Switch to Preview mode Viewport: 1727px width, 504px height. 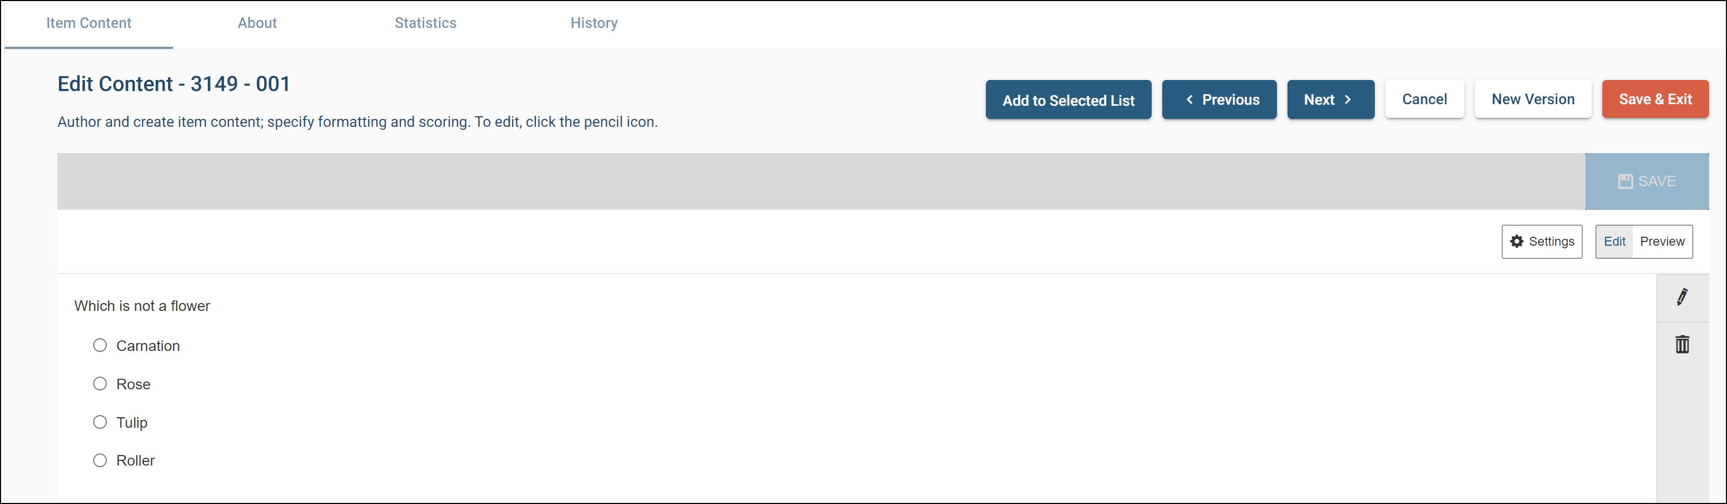[x=1662, y=241]
